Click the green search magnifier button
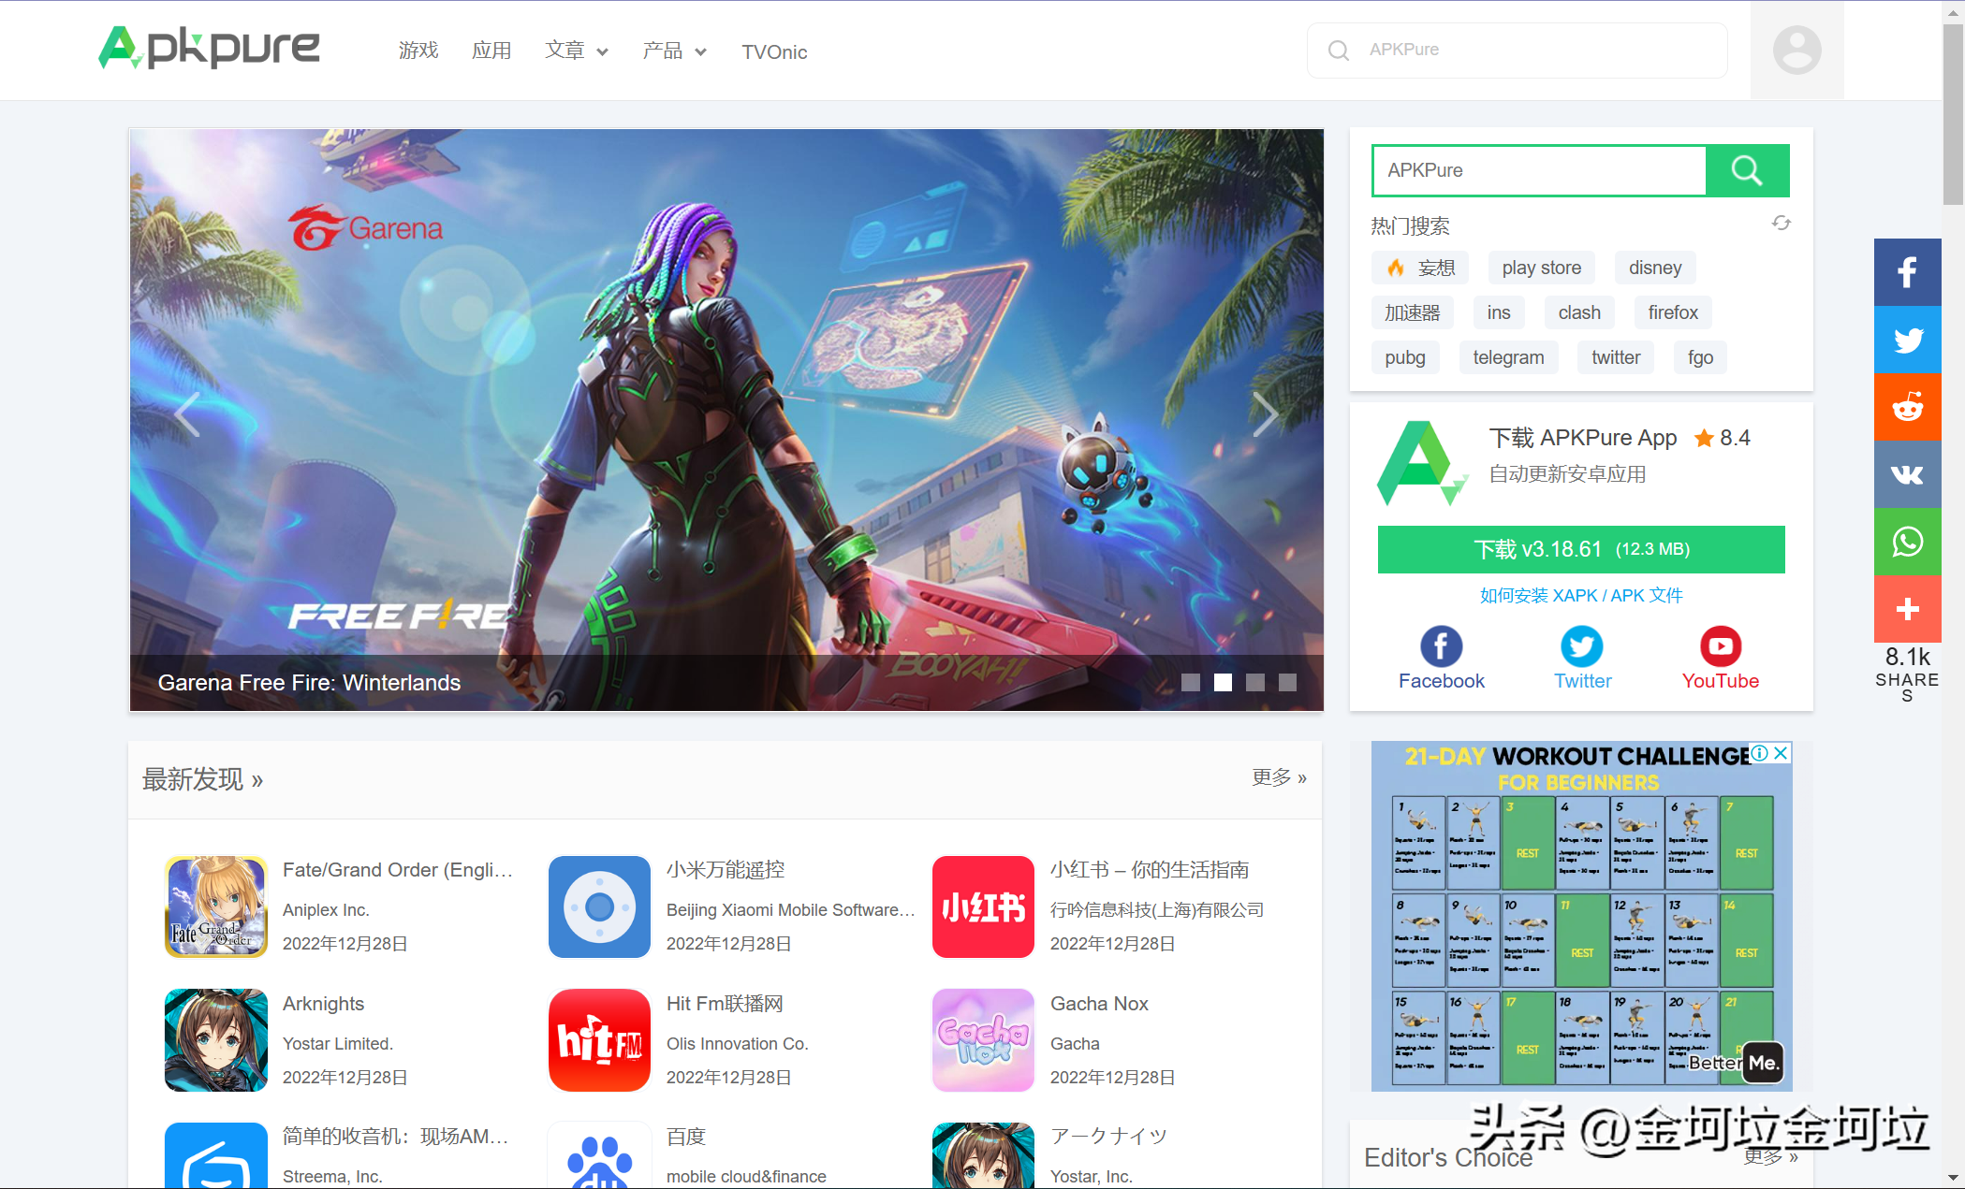1965x1189 pixels. click(1747, 170)
